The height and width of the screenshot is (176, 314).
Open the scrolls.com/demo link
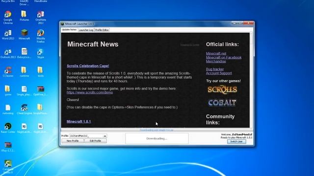click(90, 92)
